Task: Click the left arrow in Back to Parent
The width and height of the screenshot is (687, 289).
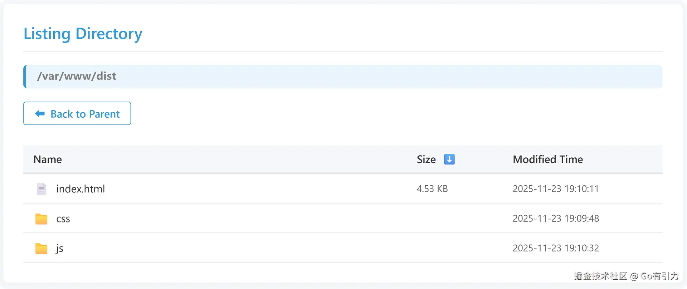Action: [x=40, y=114]
